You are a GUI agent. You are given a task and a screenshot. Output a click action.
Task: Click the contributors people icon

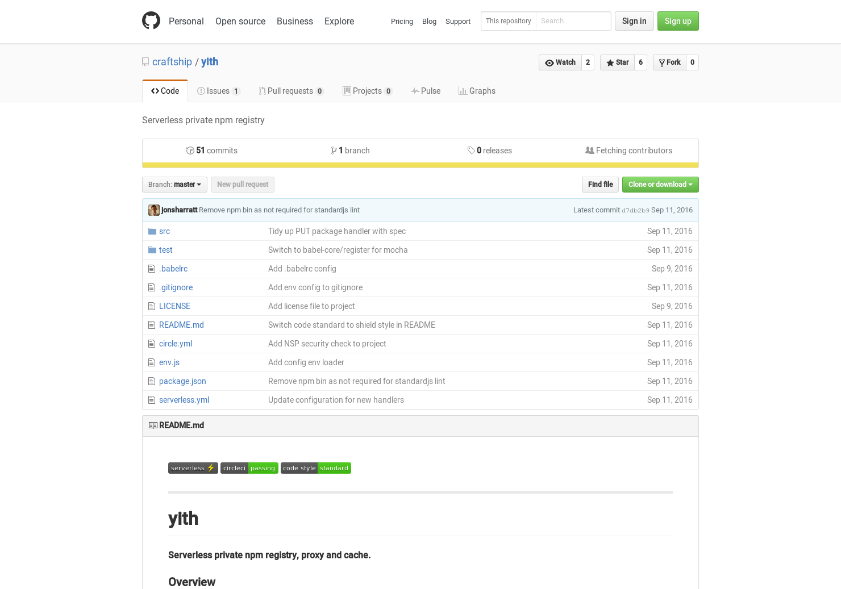pos(590,151)
